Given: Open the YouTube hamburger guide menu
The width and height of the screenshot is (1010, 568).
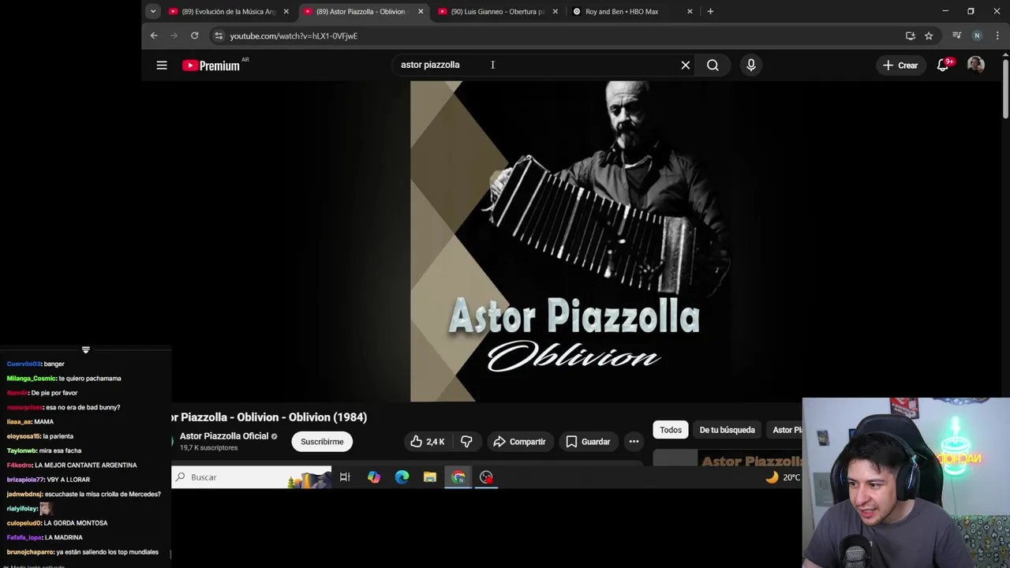Looking at the screenshot, I should [162, 65].
